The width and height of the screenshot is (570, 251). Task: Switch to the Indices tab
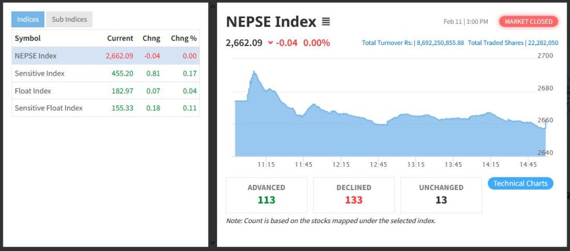pyautogui.click(x=28, y=19)
